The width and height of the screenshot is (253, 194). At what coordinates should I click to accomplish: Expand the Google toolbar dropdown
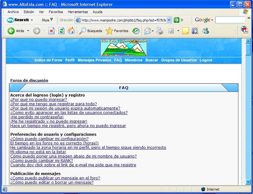coord(212,20)
